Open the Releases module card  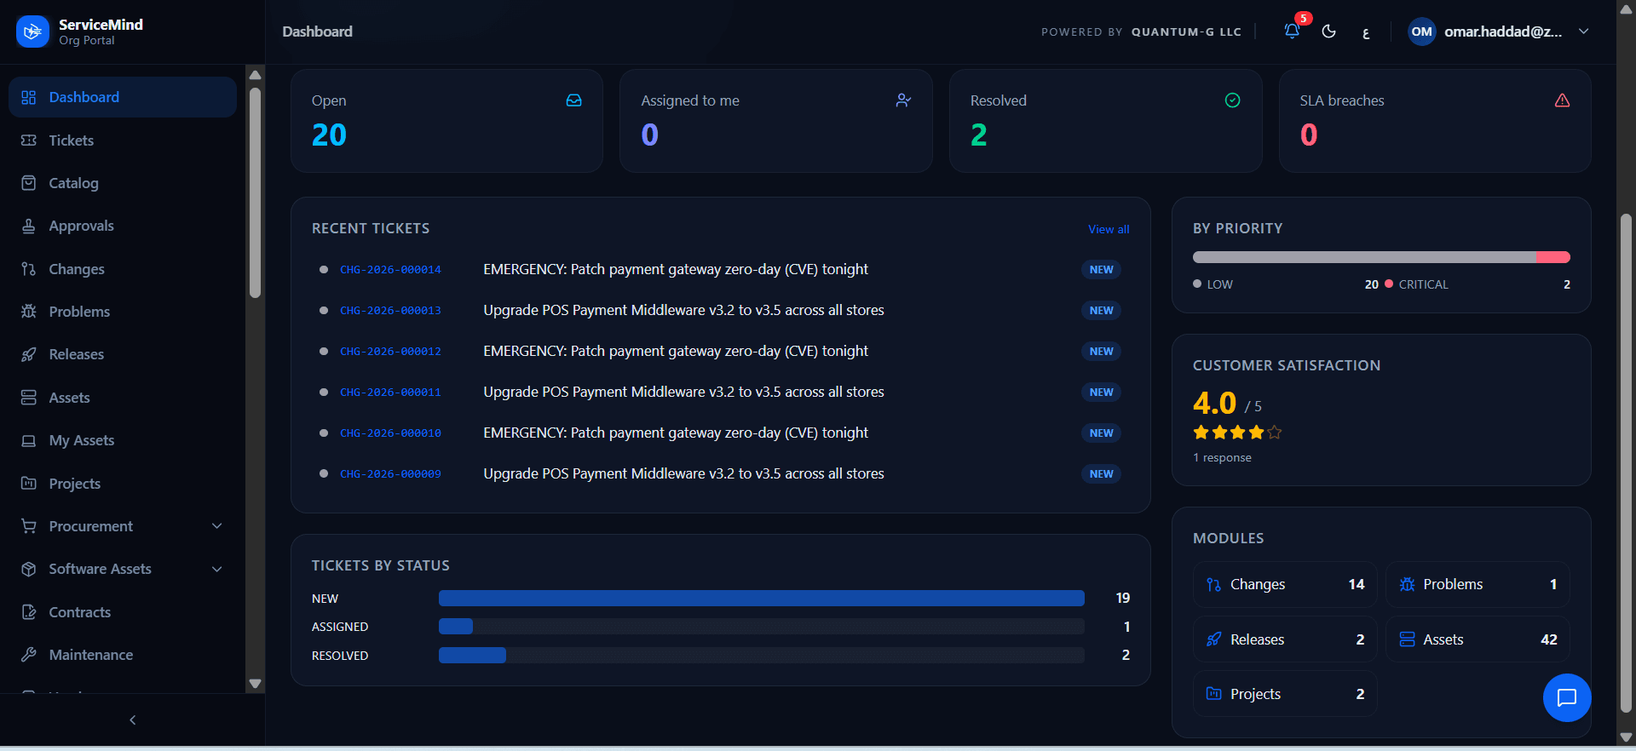tap(1285, 639)
